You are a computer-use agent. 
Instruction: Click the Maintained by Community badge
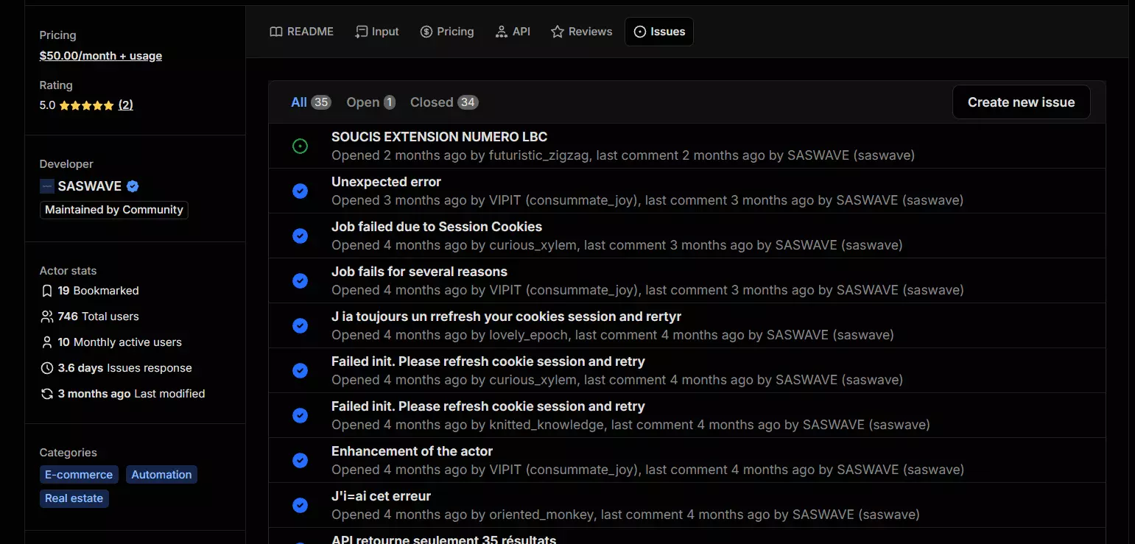114,210
